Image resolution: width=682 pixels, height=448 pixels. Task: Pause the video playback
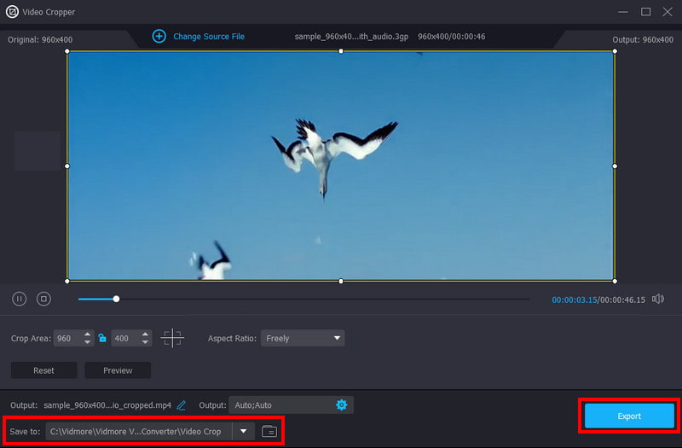(x=19, y=299)
